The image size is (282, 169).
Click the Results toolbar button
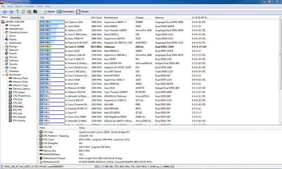click(82, 12)
